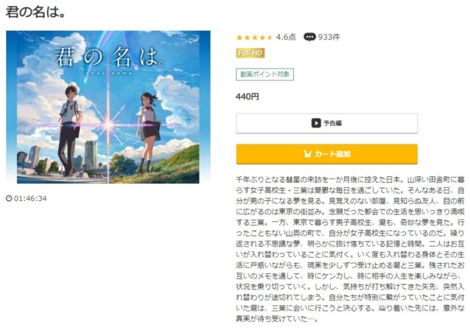Click the clock duration icon
470x330 pixels.
9,198
